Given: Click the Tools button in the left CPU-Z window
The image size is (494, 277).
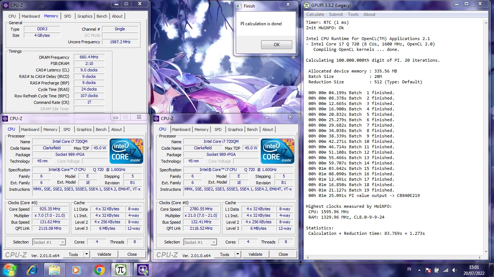Looking at the screenshot, I should click(x=73, y=254).
